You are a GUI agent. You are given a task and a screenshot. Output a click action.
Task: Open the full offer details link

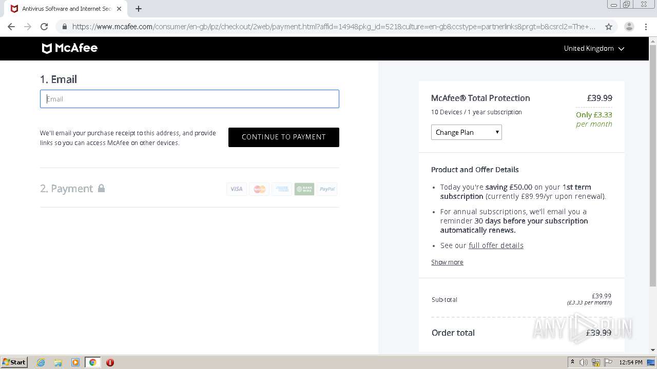tap(496, 245)
